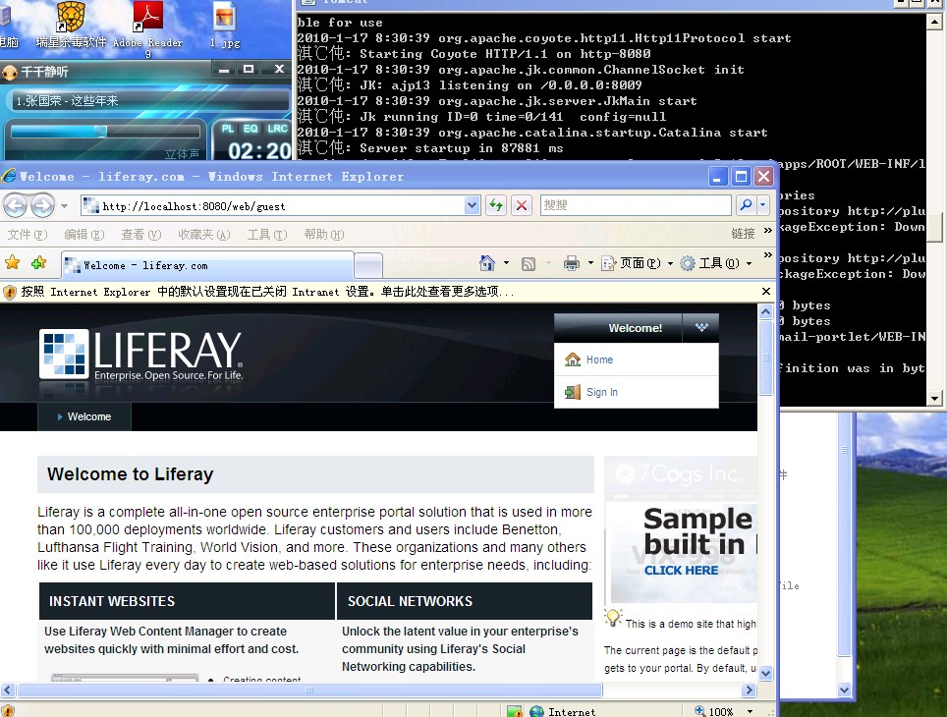Screen dimensions: 947x717
Task: Click the SOCIAL NETWORKS heading
Action: point(410,601)
